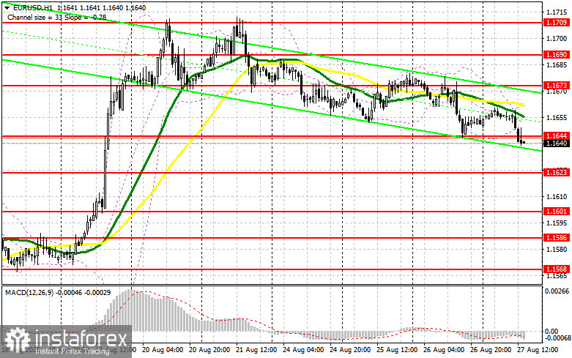This screenshot has width=572, height=358.
Task: Click the '21 Aug 12:00' time axis label
Action: (x=257, y=350)
